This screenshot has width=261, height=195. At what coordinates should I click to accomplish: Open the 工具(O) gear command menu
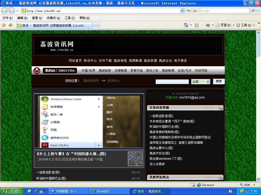[245, 25]
